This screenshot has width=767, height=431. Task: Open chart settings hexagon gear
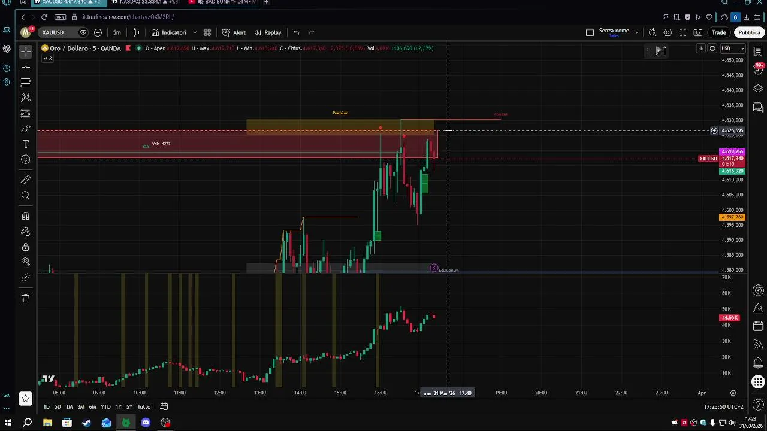(668, 32)
